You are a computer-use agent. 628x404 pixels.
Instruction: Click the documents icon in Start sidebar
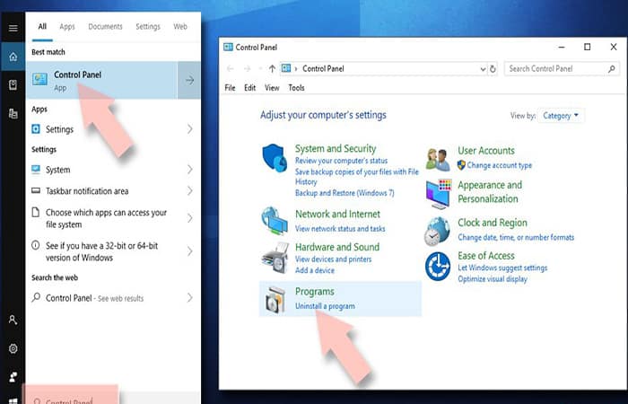(x=13, y=85)
